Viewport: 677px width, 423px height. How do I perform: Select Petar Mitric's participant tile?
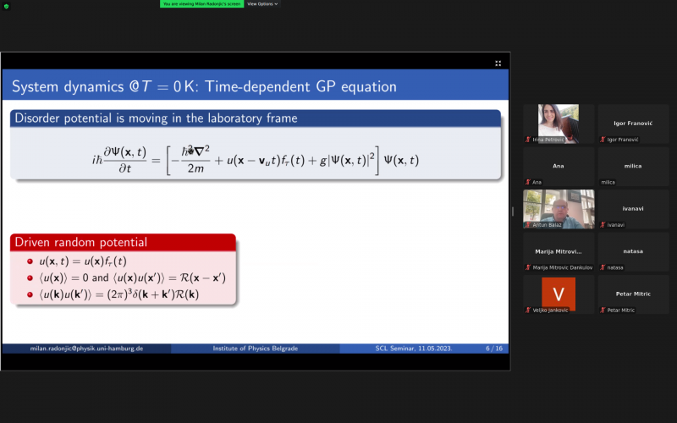[633, 294]
